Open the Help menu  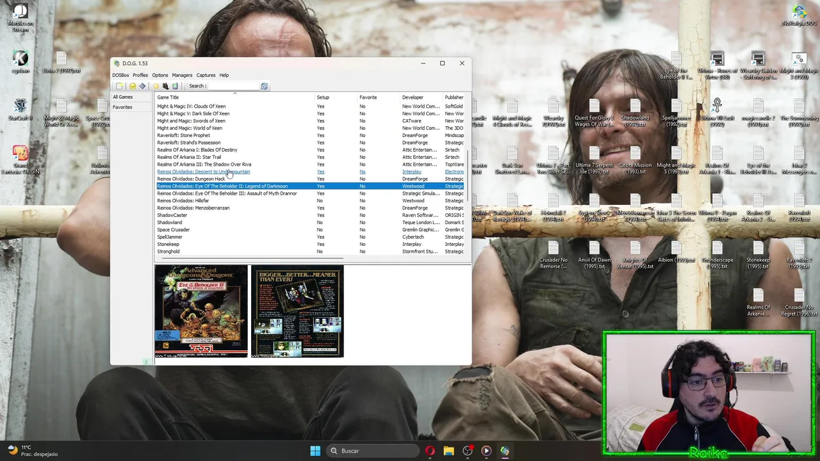click(224, 75)
